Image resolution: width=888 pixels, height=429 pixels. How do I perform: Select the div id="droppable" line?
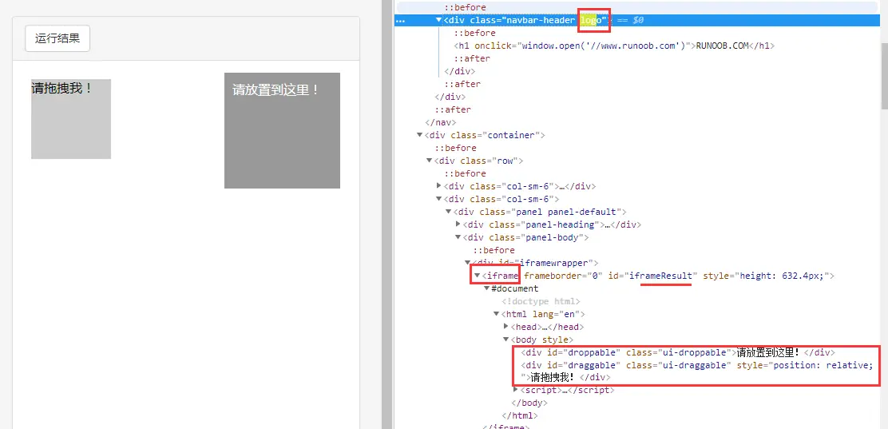(x=677, y=352)
